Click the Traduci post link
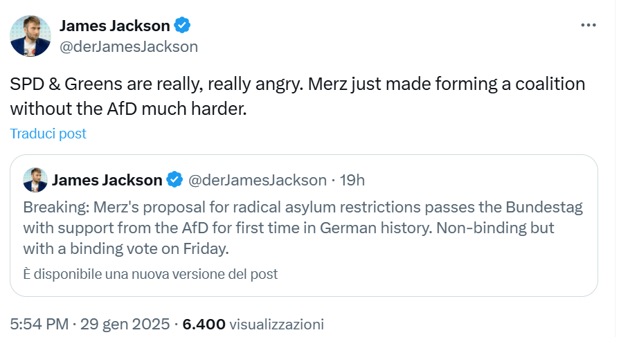The width and height of the screenshot is (628, 337). (48, 134)
